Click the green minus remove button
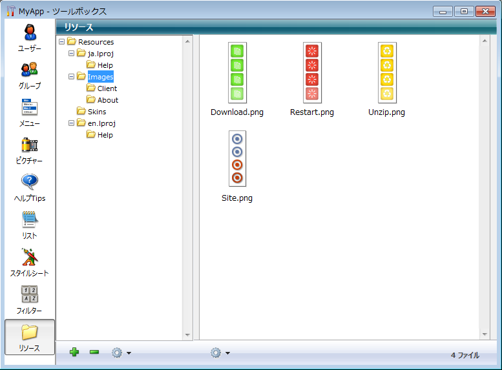The width and height of the screenshot is (502, 370). 94,353
